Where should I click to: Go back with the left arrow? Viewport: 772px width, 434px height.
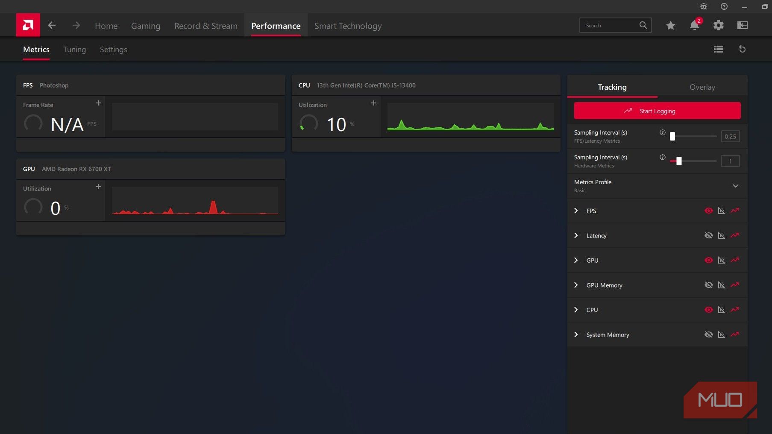[x=52, y=26]
